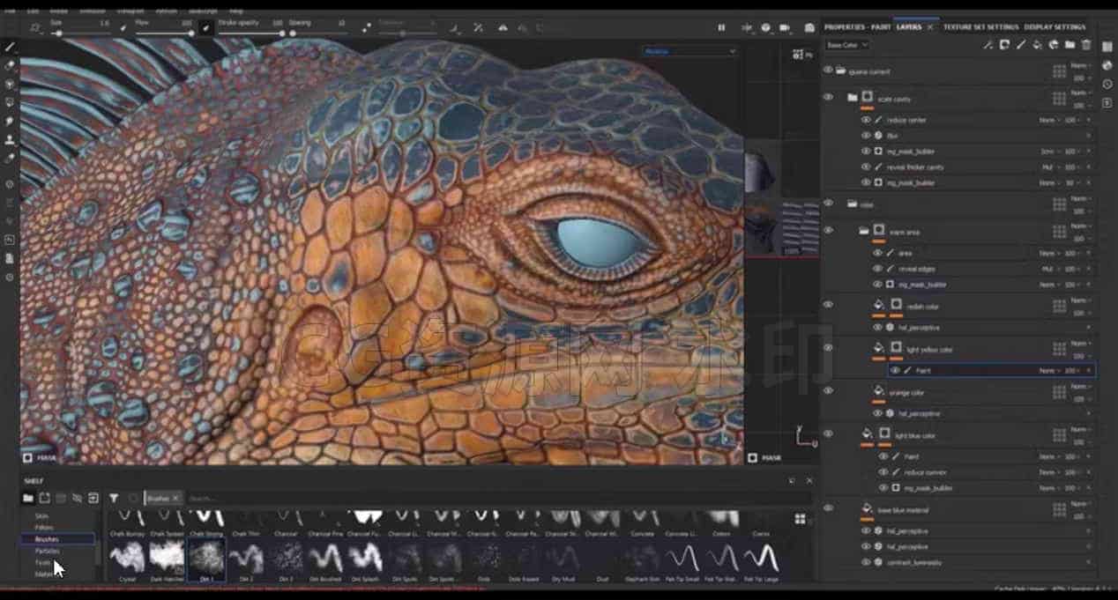The height and width of the screenshot is (600, 1118).
Task: Click the Shelf import resources icon
Action: click(x=93, y=498)
